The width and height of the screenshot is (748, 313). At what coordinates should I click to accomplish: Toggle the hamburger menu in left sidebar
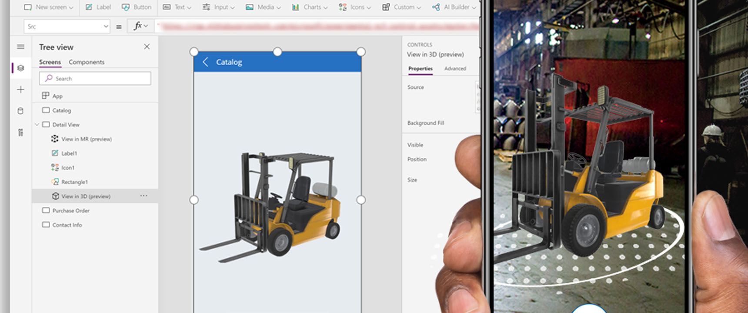click(x=20, y=47)
